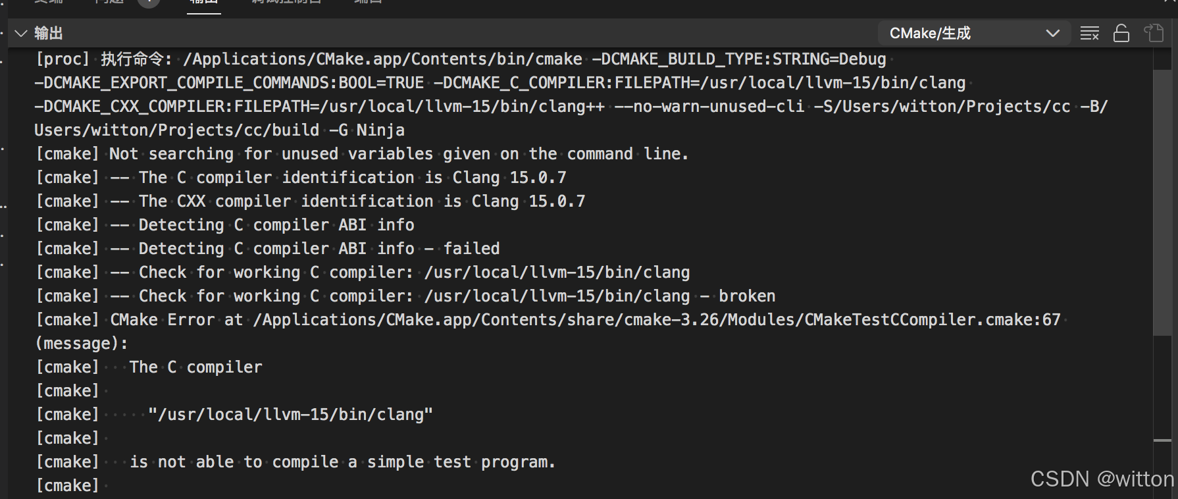
Task: Click the "is not able to compile" message
Action: (342, 462)
